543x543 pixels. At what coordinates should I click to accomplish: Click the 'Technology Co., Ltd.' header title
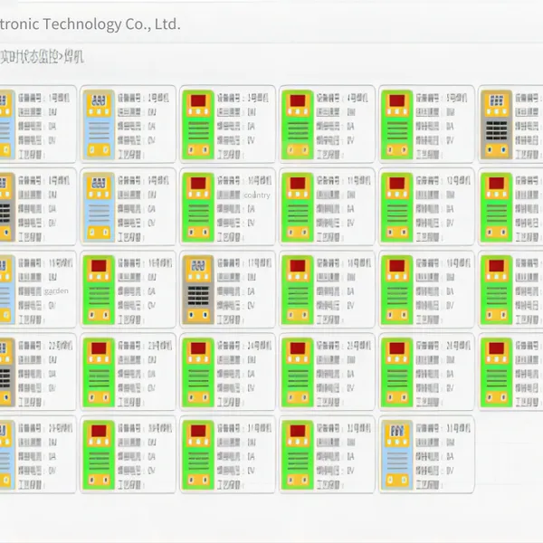coord(112,24)
